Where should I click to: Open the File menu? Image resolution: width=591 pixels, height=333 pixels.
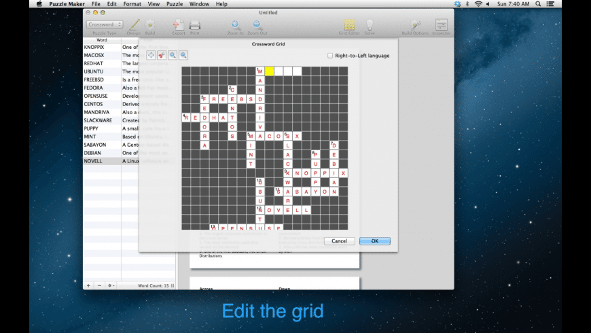[96, 4]
